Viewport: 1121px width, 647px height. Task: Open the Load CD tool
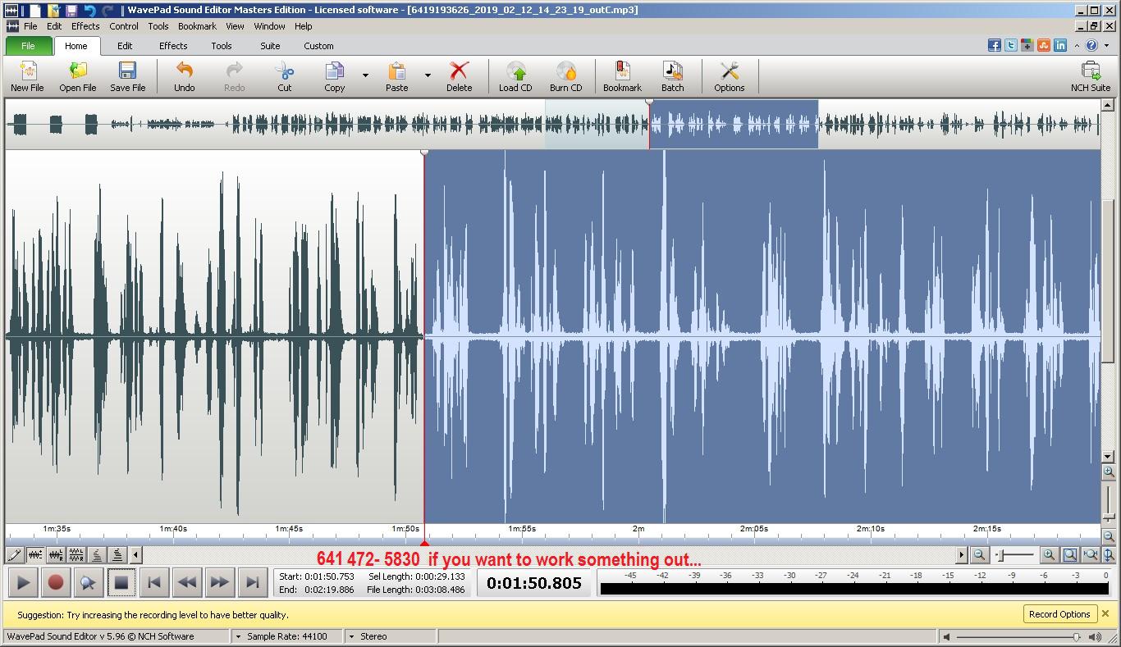click(515, 76)
